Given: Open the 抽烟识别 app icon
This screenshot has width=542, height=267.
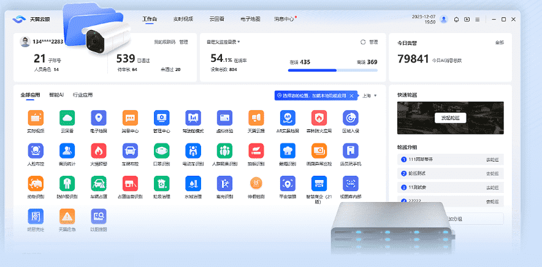Looking at the screenshot, I should [x=256, y=151].
